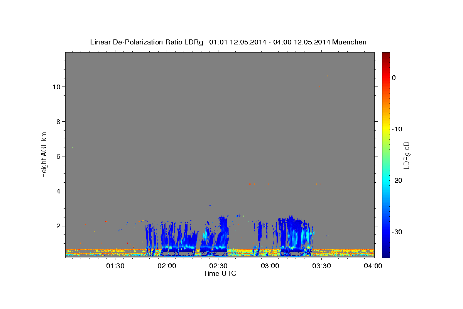Click the 01:30 time tick label

(x=115, y=266)
